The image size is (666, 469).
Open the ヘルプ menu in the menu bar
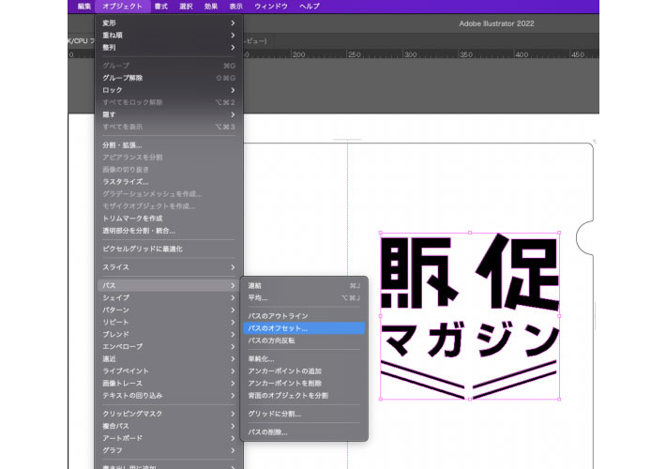point(310,7)
